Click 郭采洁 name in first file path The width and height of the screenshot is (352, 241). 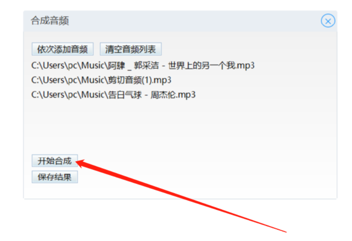point(146,66)
